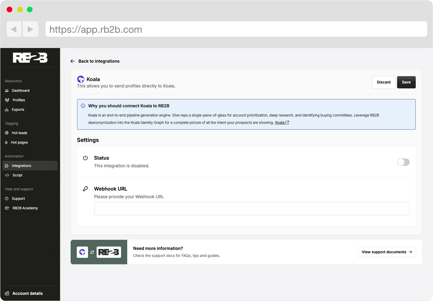This screenshot has height=301, width=433.
Task: Click the red window close dot
Action: point(10,9)
